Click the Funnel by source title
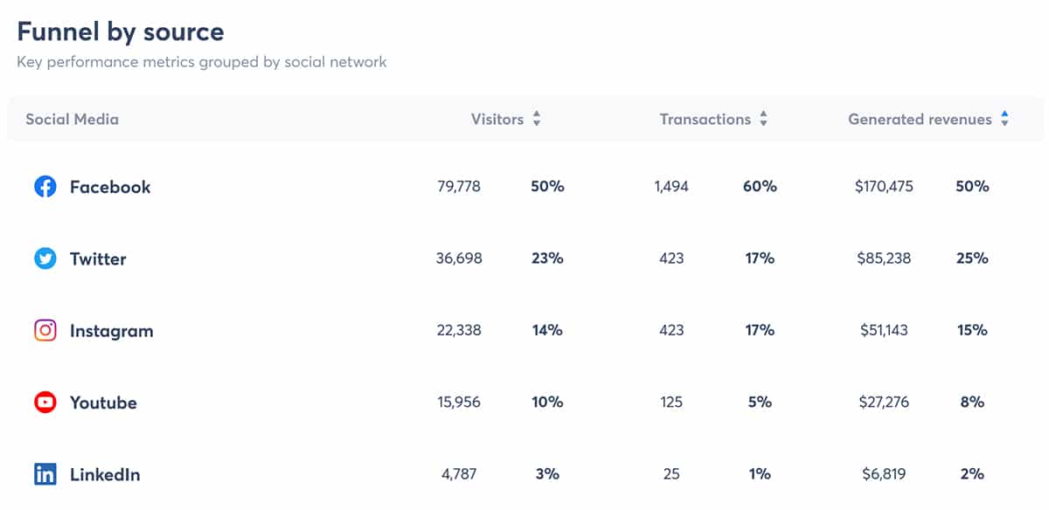Screen dimensions: 1049x510 tap(119, 31)
